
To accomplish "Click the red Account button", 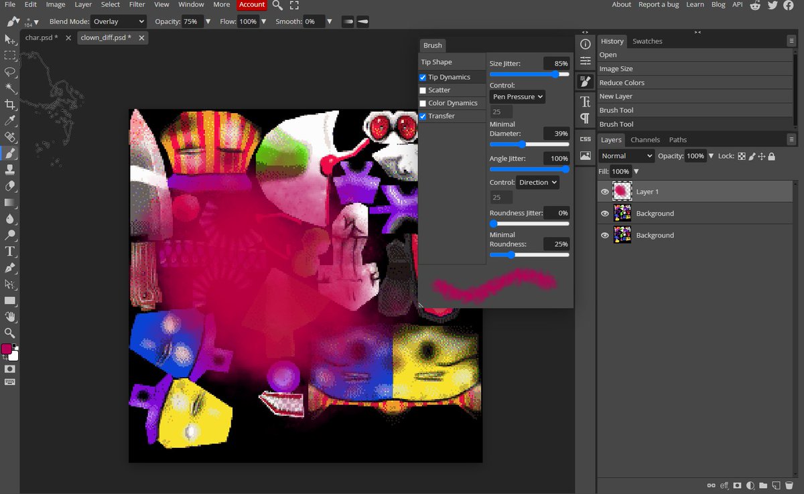I will tap(252, 5).
